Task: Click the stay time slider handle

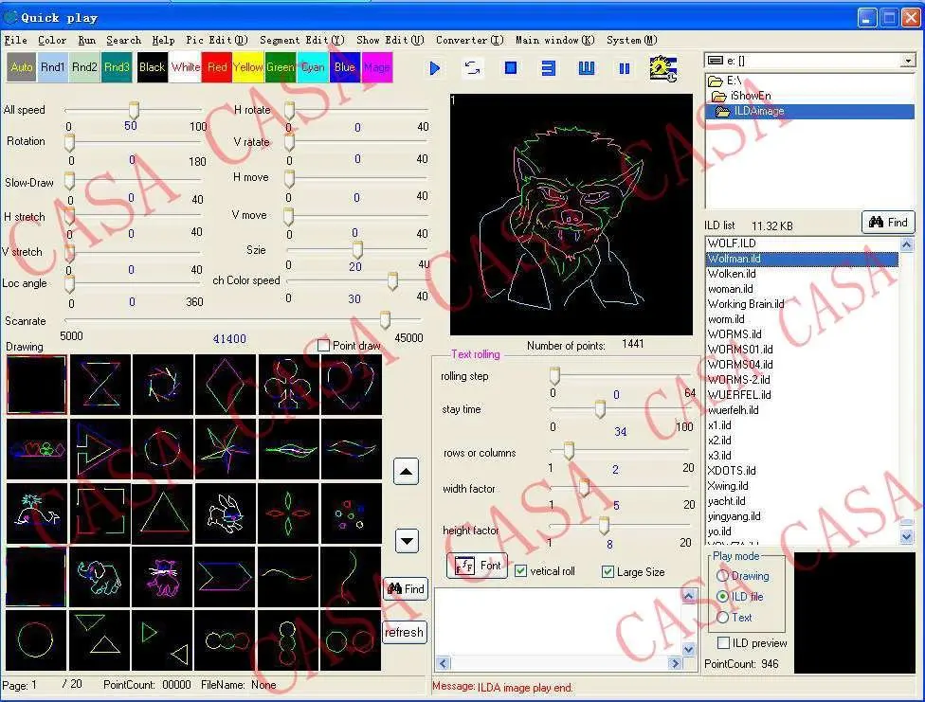Action: pyautogui.click(x=600, y=408)
